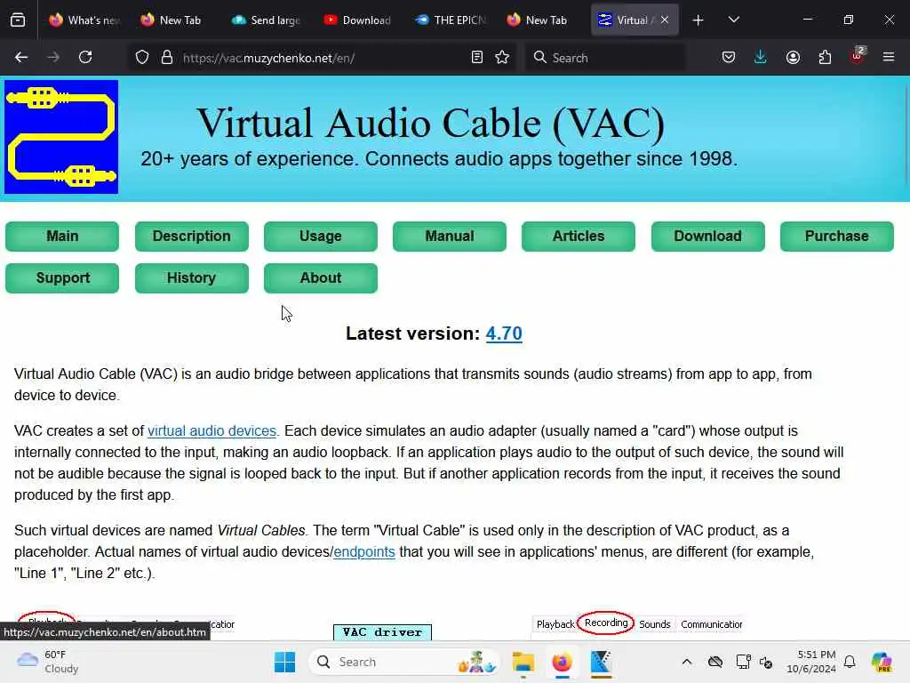The image size is (910, 683).
Task: Follow the endpoints link
Action: (364, 551)
